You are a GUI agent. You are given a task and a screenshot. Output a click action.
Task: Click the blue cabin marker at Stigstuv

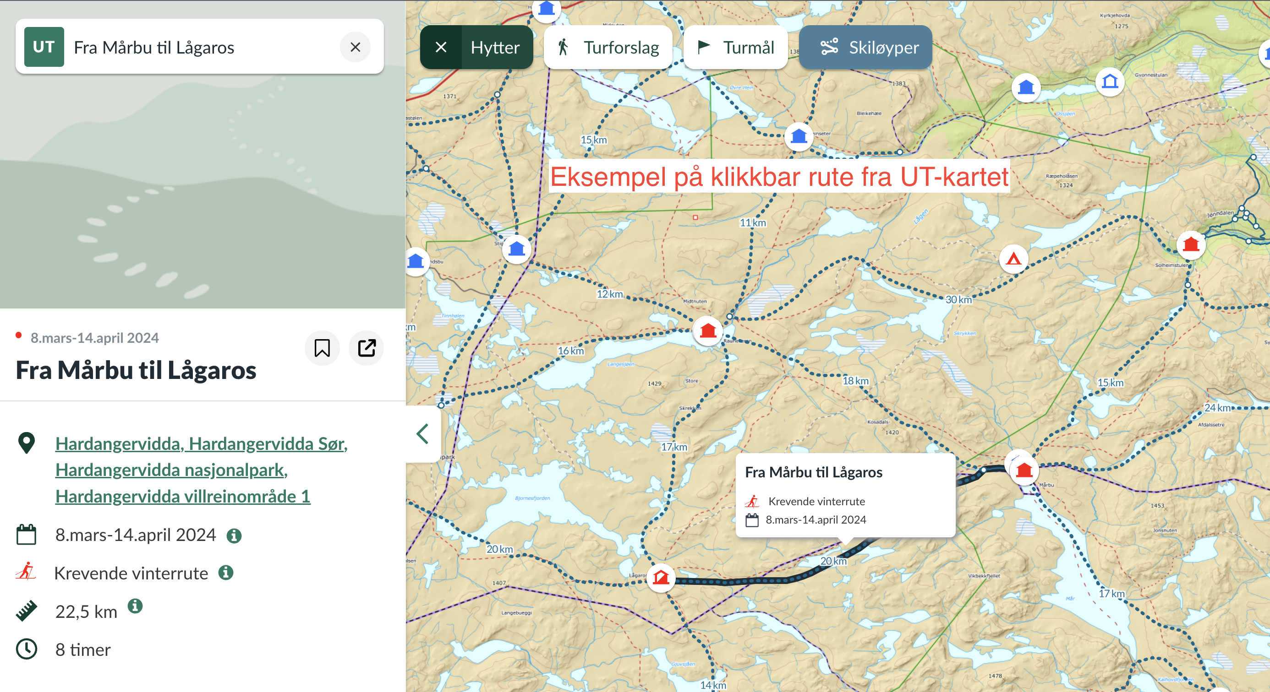pyautogui.click(x=517, y=249)
